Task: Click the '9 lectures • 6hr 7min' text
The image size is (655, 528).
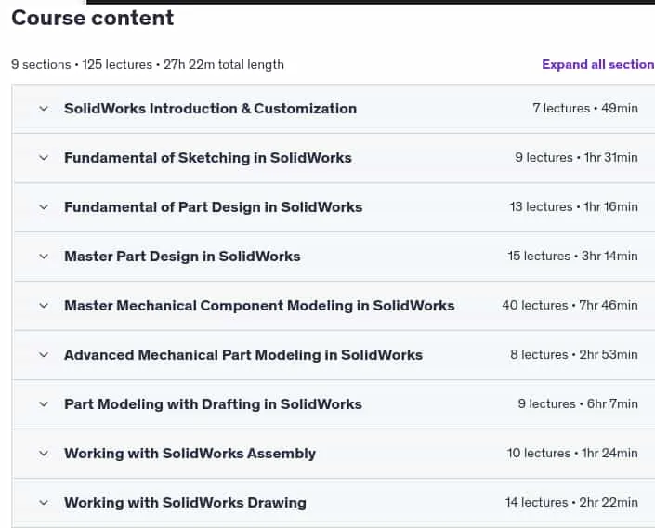Action: [x=578, y=404]
